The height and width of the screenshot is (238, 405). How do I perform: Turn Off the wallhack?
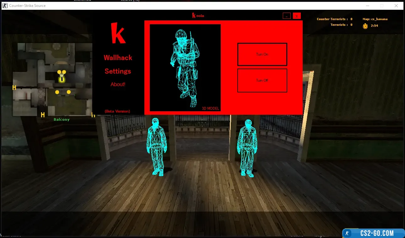click(262, 80)
